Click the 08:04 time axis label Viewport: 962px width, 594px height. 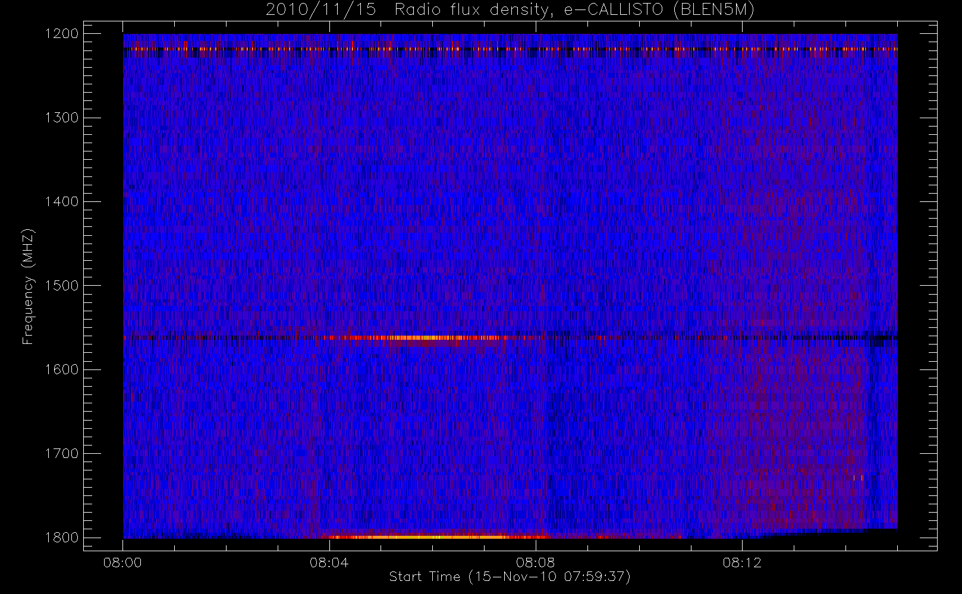point(329,563)
